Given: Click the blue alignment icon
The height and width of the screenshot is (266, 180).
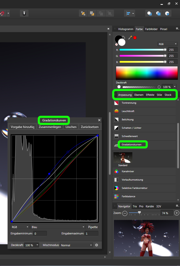Looking at the screenshot, I should click(x=128, y=13).
